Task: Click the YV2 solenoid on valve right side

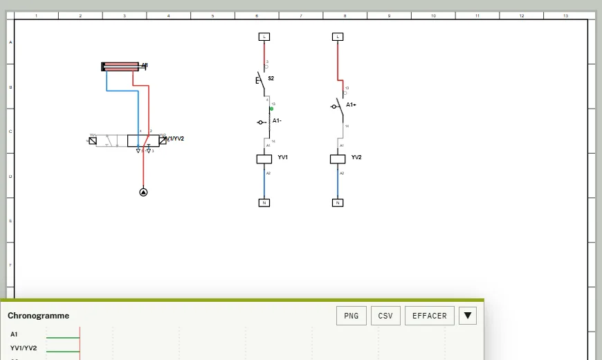Action: [x=163, y=141]
